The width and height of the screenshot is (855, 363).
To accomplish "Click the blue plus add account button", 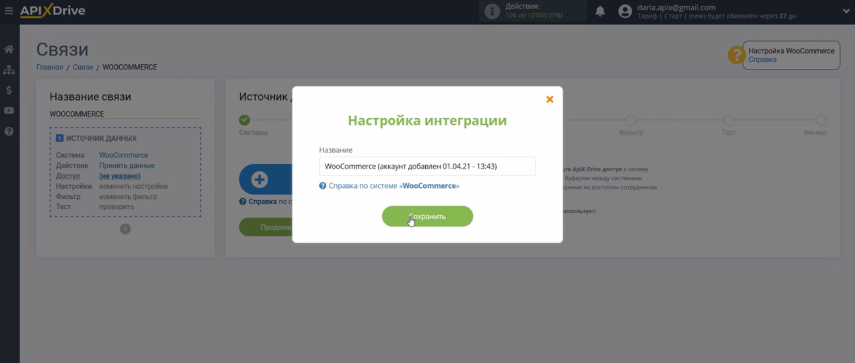I will tap(266, 179).
